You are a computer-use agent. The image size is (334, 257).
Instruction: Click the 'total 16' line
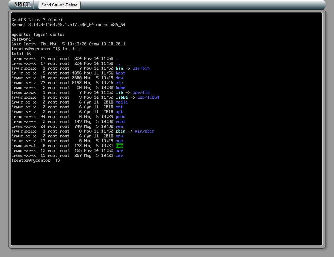[21, 54]
